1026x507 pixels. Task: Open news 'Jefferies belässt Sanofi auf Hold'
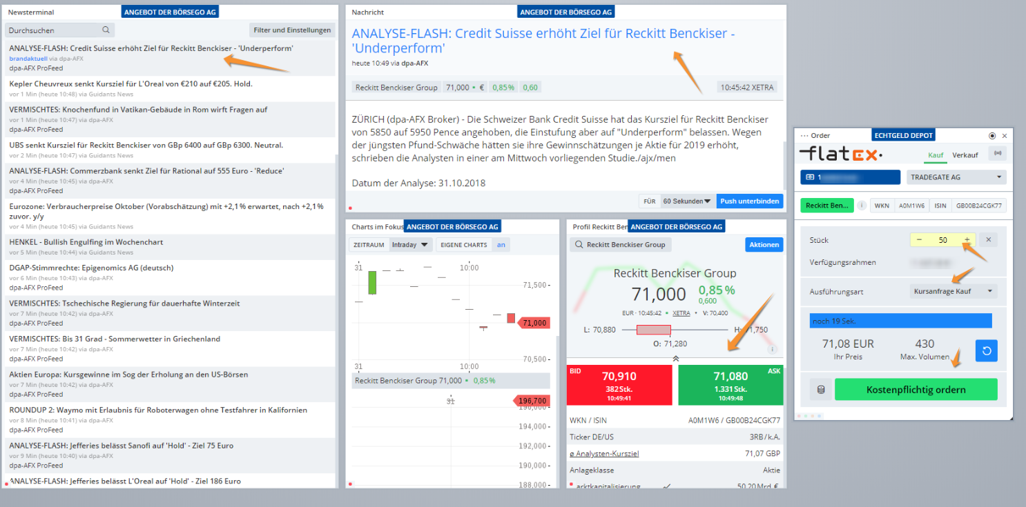pyautogui.click(x=170, y=455)
